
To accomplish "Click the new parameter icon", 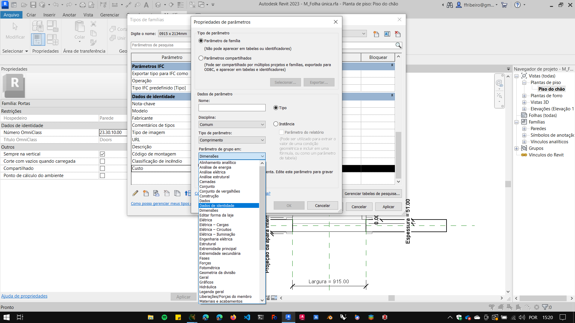I will (x=146, y=193).
